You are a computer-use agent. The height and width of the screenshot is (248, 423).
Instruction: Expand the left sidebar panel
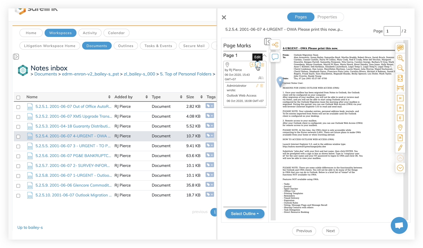click(16, 57)
